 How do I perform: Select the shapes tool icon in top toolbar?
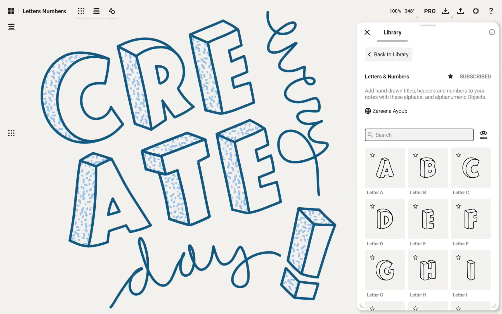[x=112, y=11]
